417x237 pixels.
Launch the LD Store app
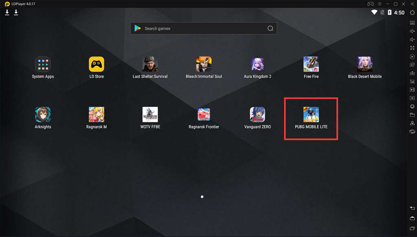coord(97,64)
